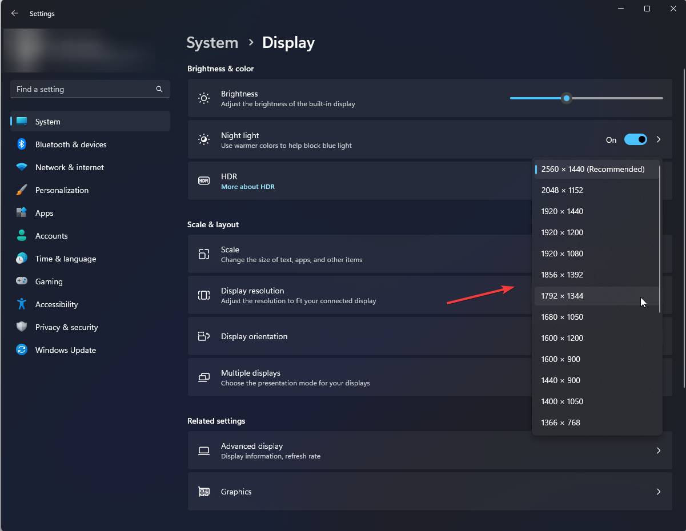Pick 1856 × 1392 resolution
The image size is (686, 531).
point(596,275)
